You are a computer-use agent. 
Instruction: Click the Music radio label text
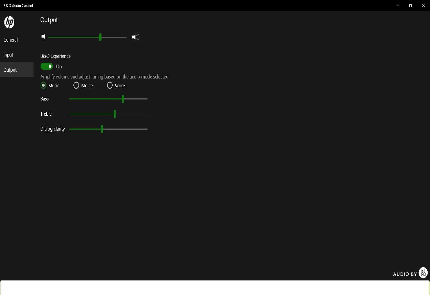click(53, 86)
